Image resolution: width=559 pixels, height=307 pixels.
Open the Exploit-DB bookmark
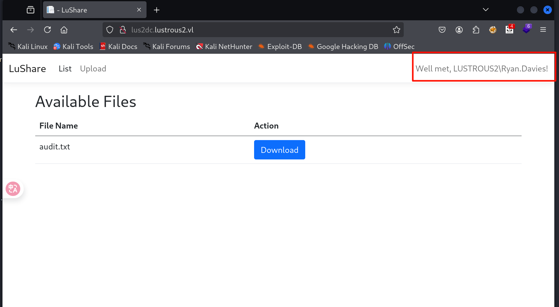pos(280,46)
